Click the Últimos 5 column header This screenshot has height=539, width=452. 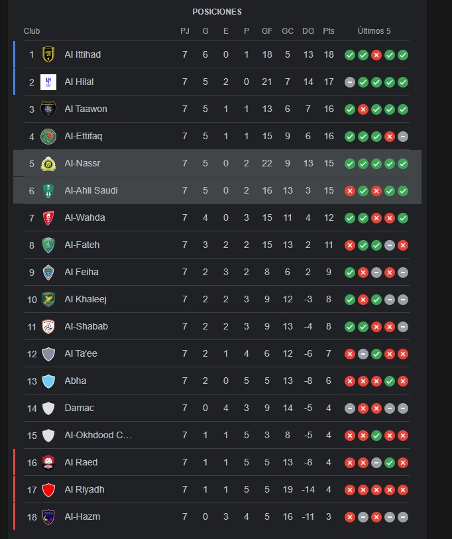(374, 31)
